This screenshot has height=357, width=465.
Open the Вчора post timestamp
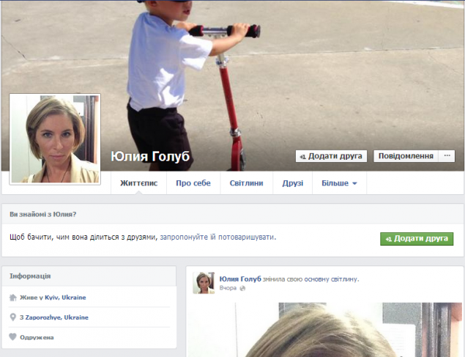pos(228,288)
